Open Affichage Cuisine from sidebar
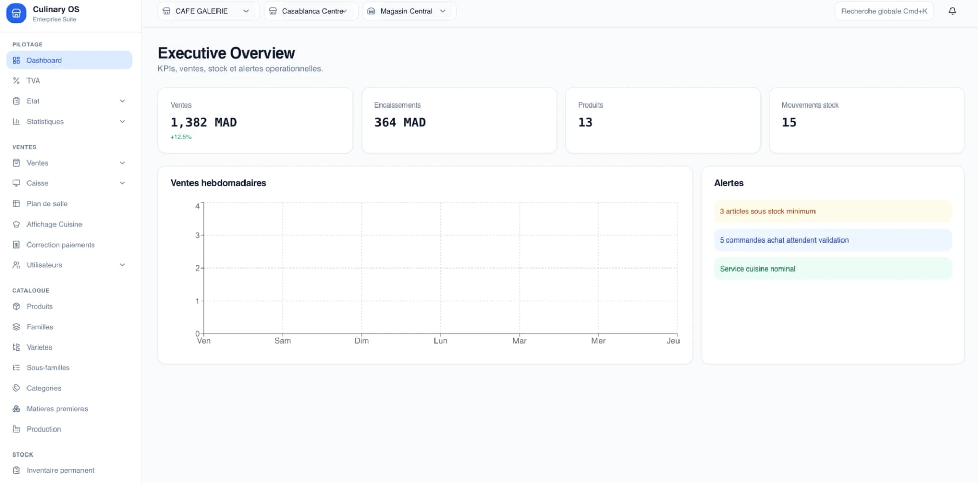Viewport: 978px width, 483px height. pos(69,224)
